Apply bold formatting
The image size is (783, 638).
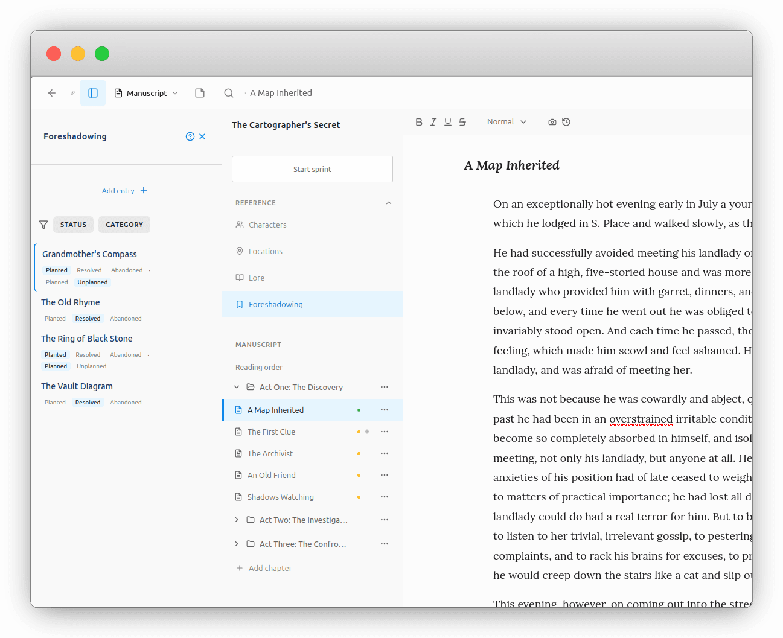pos(419,122)
